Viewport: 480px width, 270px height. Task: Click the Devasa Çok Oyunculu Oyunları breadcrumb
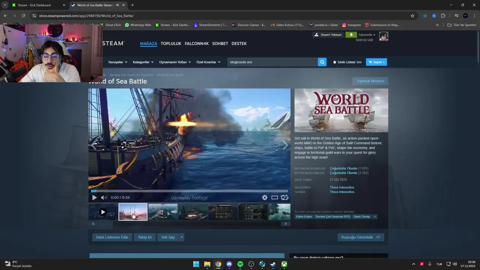(x=131, y=75)
